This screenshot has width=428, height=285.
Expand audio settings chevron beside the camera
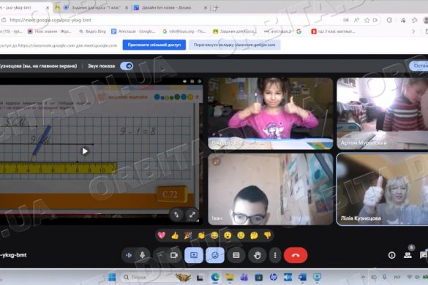pyautogui.click(x=160, y=255)
